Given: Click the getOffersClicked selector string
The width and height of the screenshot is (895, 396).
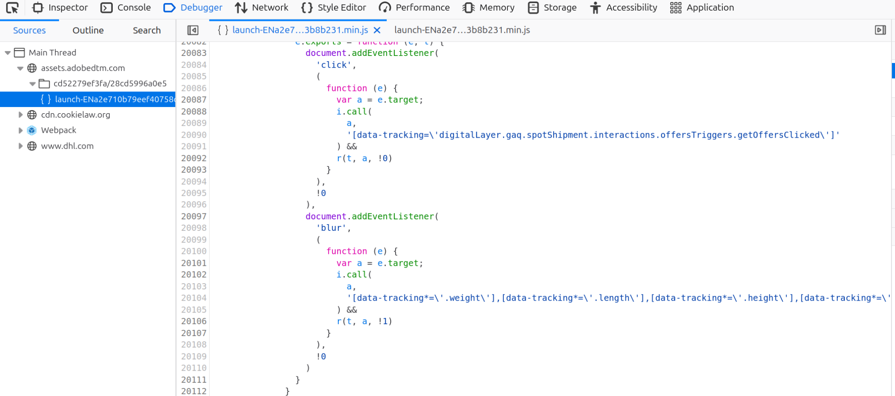Looking at the screenshot, I should [x=593, y=135].
